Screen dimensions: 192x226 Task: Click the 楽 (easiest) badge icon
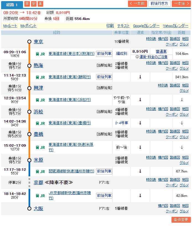pyautogui.click(x=40, y=4)
